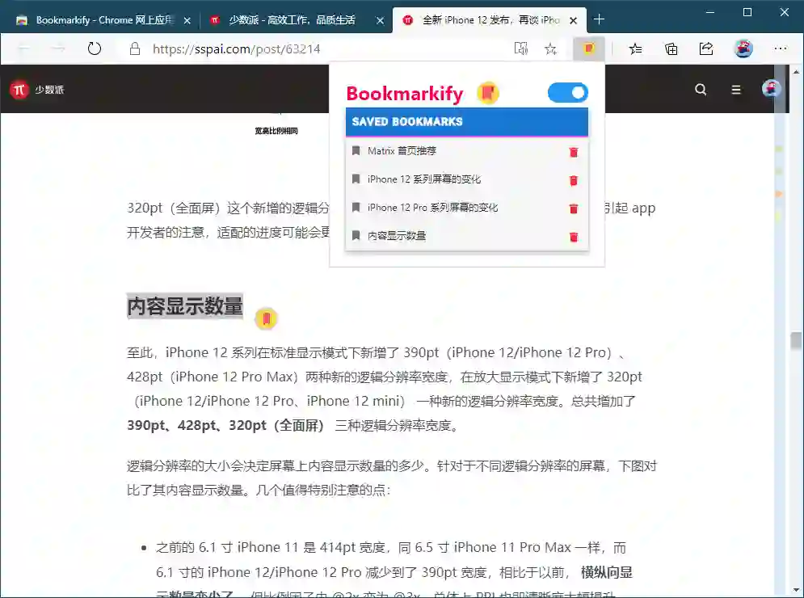Open a new browser tab
Image resolution: width=804 pixels, height=598 pixels.
pyautogui.click(x=599, y=19)
